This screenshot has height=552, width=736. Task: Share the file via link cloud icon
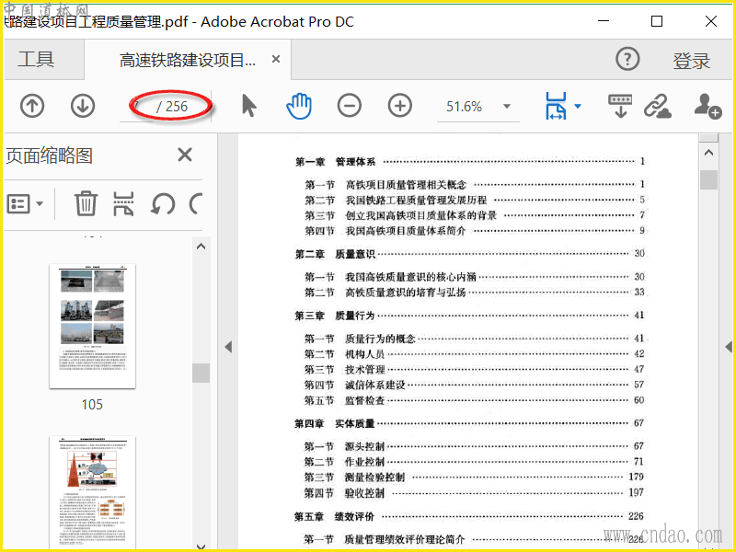tap(658, 106)
